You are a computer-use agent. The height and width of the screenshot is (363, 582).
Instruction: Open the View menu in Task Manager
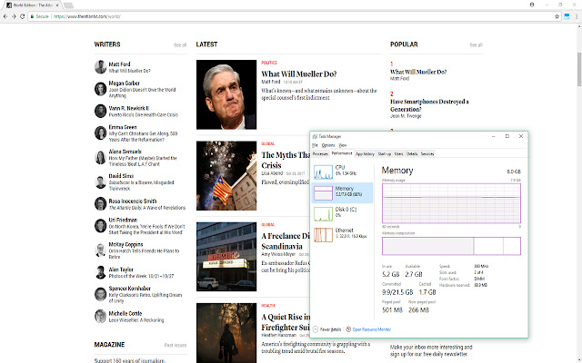click(x=343, y=145)
